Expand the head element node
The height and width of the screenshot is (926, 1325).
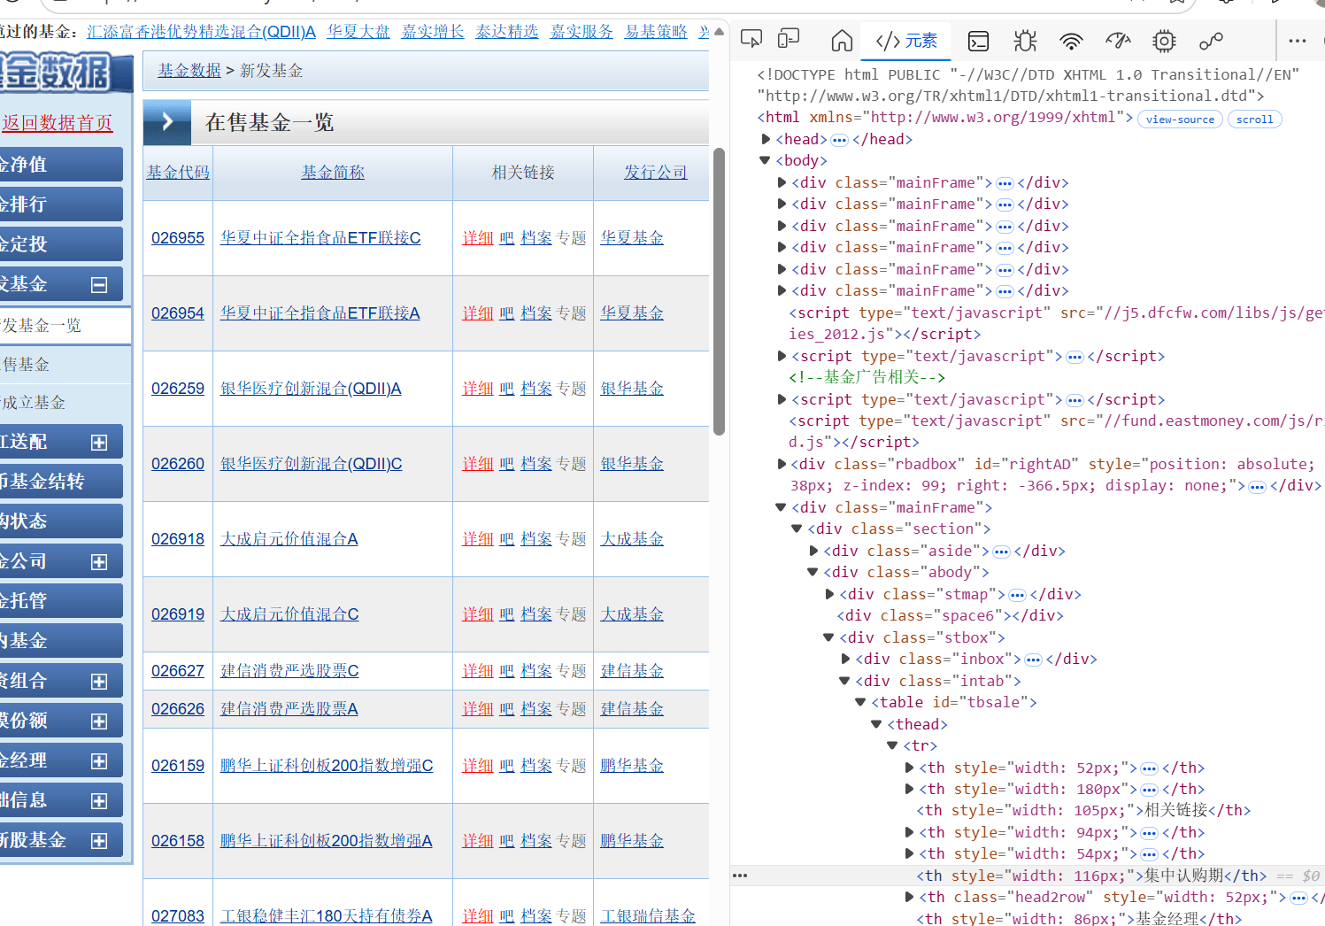click(x=766, y=139)
